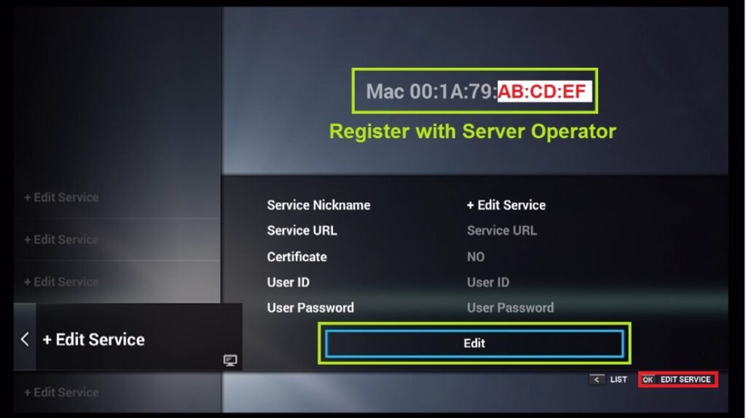
Task: Click the back chevron beside highlighted Edit Service
Action: 25,339
